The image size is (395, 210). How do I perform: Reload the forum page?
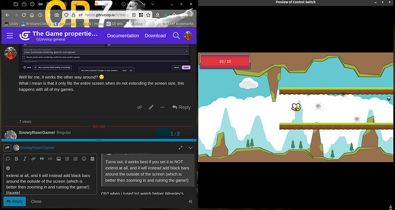pos(23,15)
